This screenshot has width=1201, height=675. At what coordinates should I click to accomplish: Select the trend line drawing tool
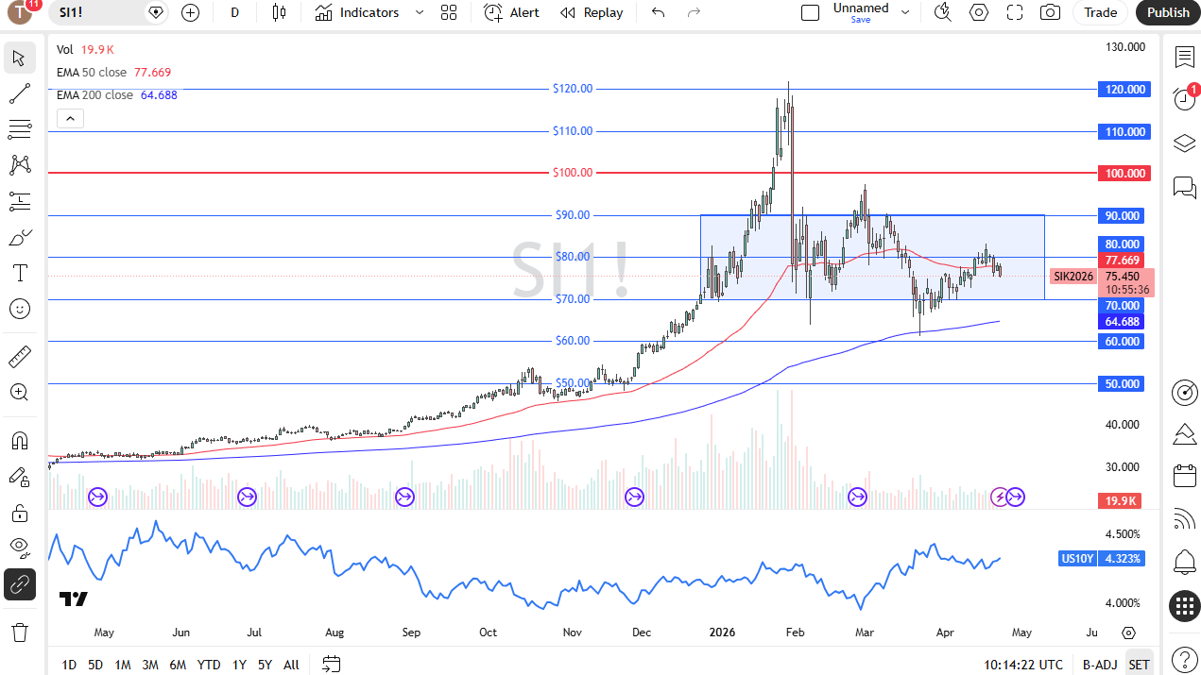click(20, 93)
